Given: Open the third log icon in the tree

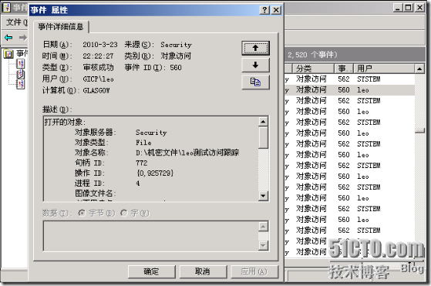Looking at the screenshot, I should point(21,84).
